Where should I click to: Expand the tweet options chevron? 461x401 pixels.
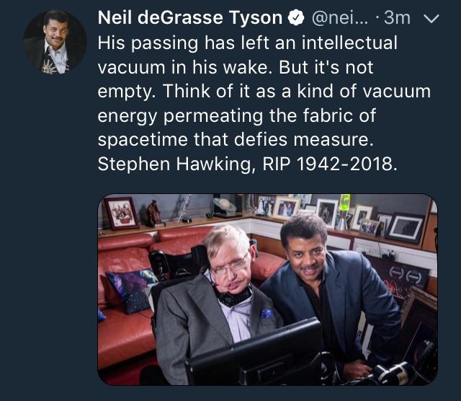431,18
